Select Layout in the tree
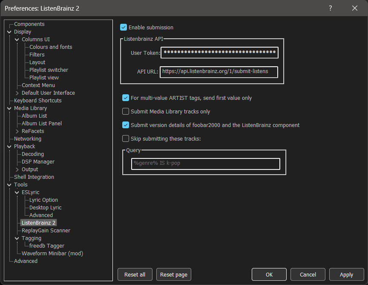The width and height of the screenshot is (368, 285). 37,62
